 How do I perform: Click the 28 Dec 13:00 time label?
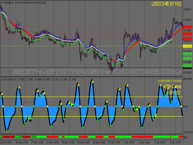pyautogui.click(x=68, y=142)
